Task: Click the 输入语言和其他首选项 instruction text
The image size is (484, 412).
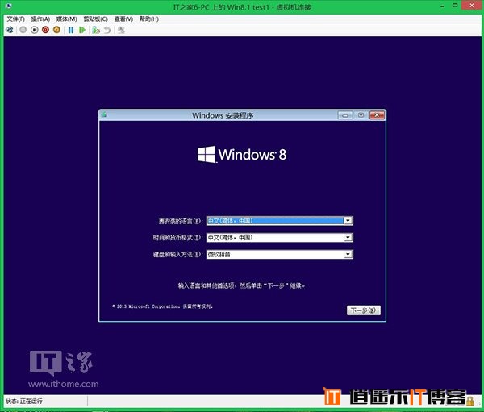Action: click(242, 285)
